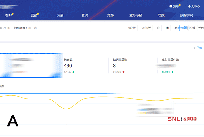This screenshot has width=204, height=137.
Task: Go to the 交易 section
Action: point(60,15)
